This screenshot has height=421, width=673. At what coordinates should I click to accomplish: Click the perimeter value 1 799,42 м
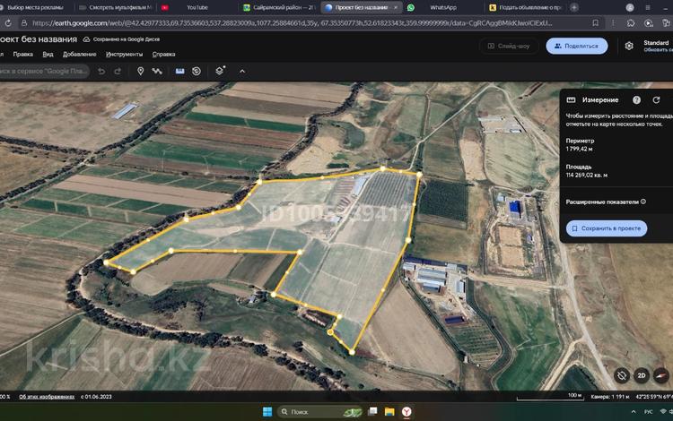coord(579,149)
